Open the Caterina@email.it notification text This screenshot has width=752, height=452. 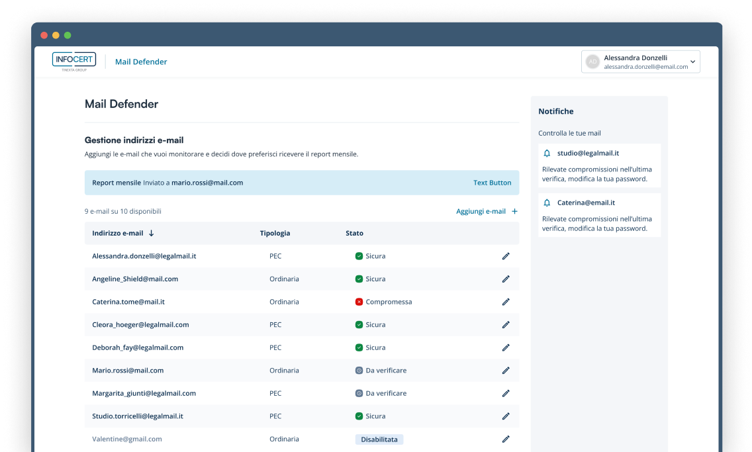(596, 224)
